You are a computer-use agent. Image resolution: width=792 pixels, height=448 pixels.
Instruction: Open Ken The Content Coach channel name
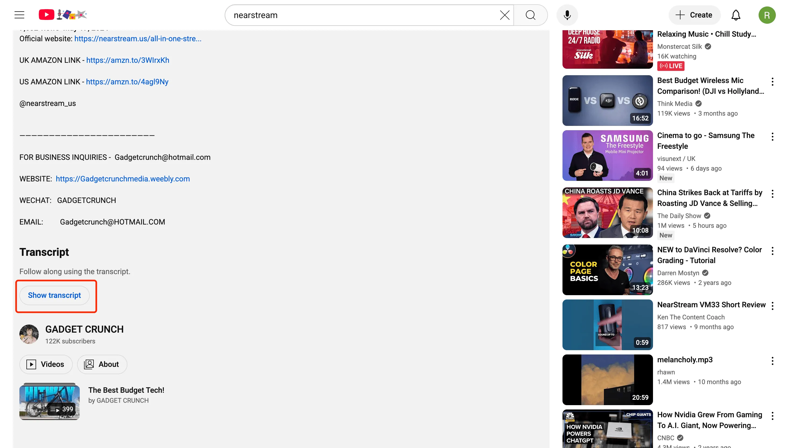tap(691, 317)
